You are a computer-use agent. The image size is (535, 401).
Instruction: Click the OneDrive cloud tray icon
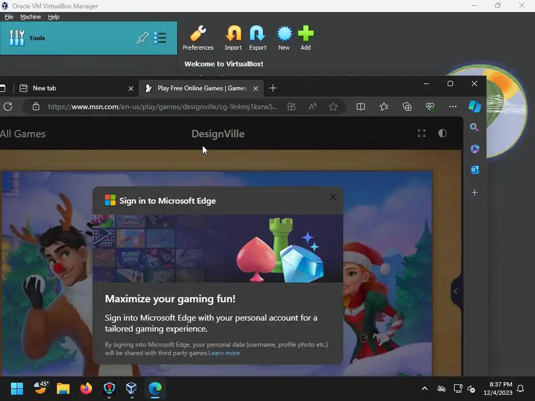[441, 388]
